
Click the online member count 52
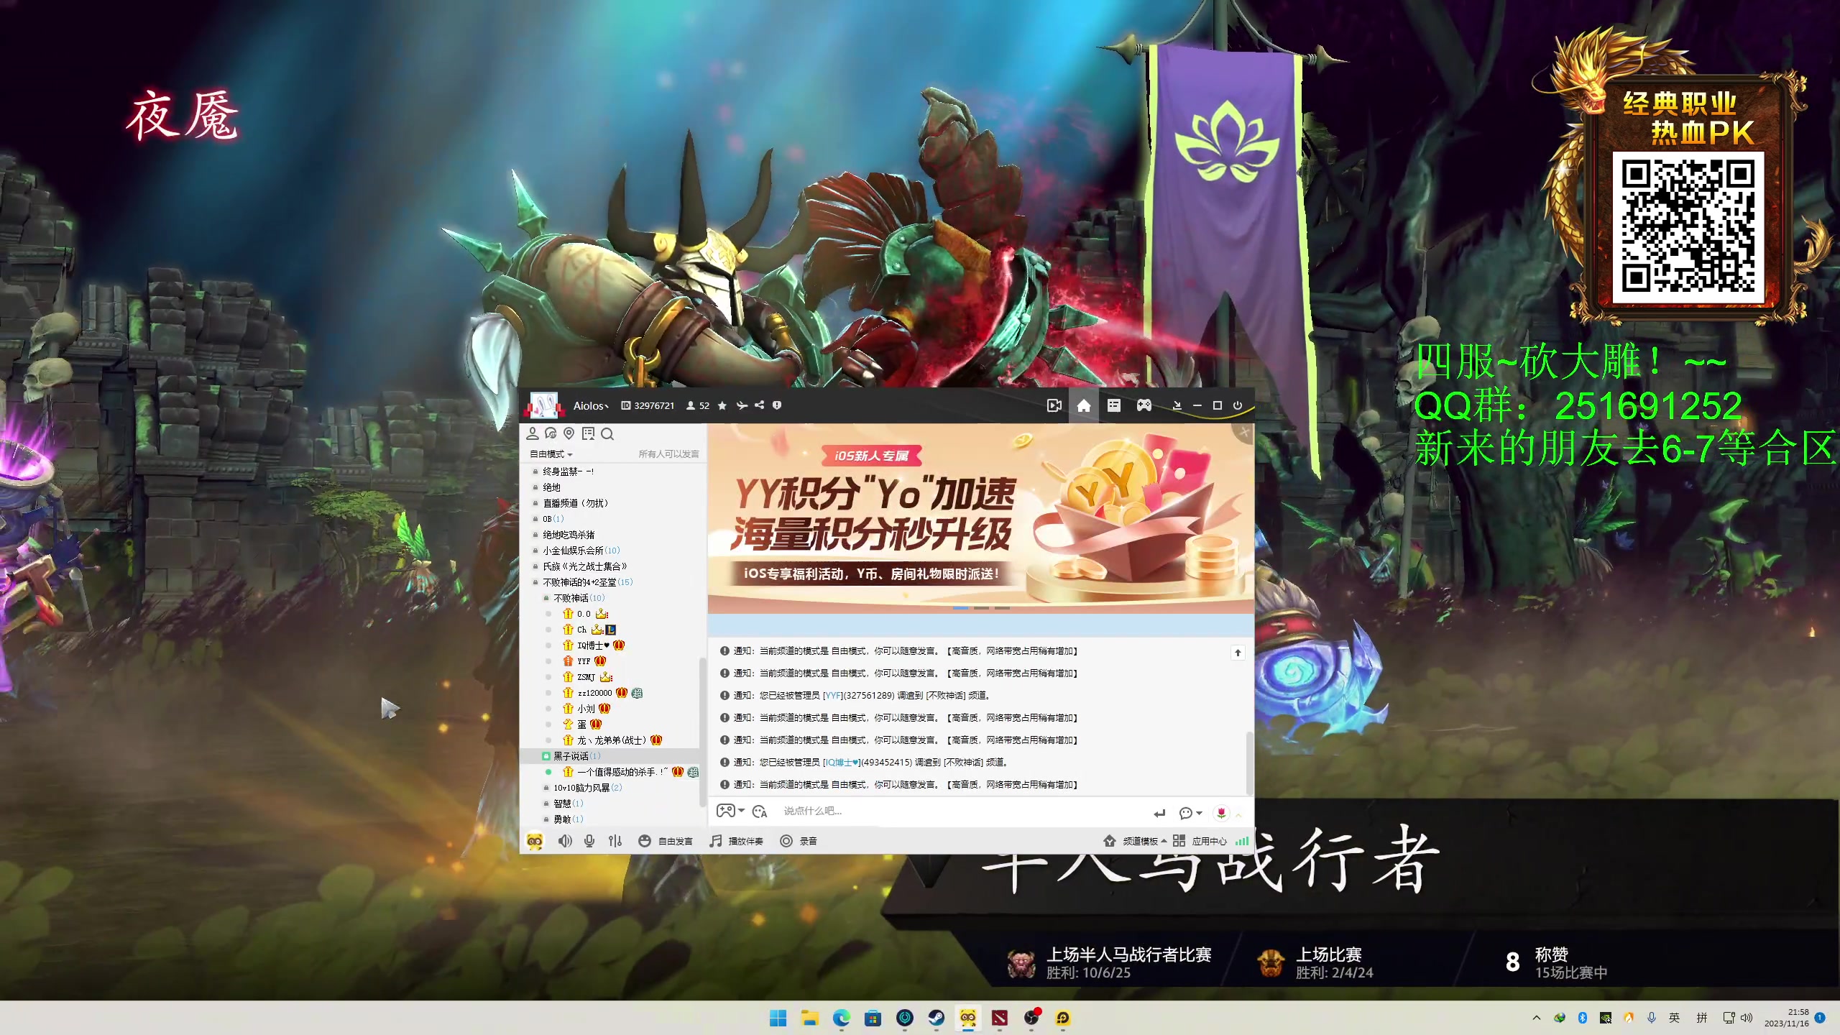point(697,405)
